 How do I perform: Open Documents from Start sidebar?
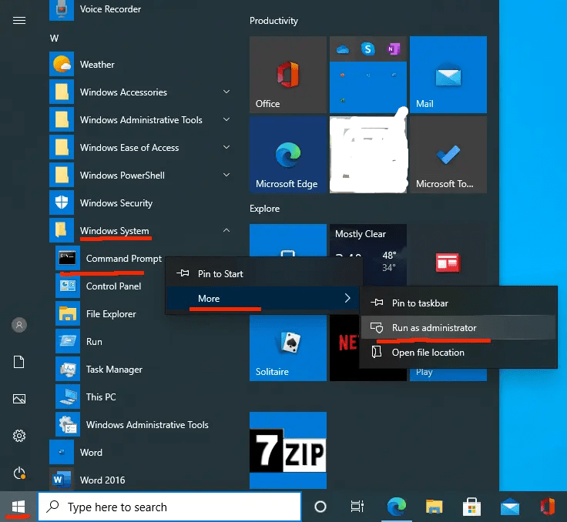18,362
